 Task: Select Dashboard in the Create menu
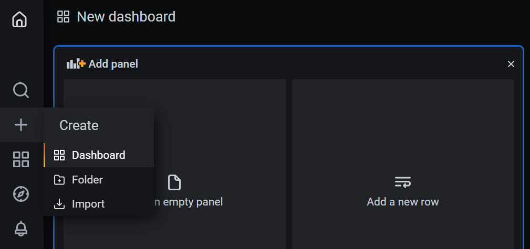98,155
